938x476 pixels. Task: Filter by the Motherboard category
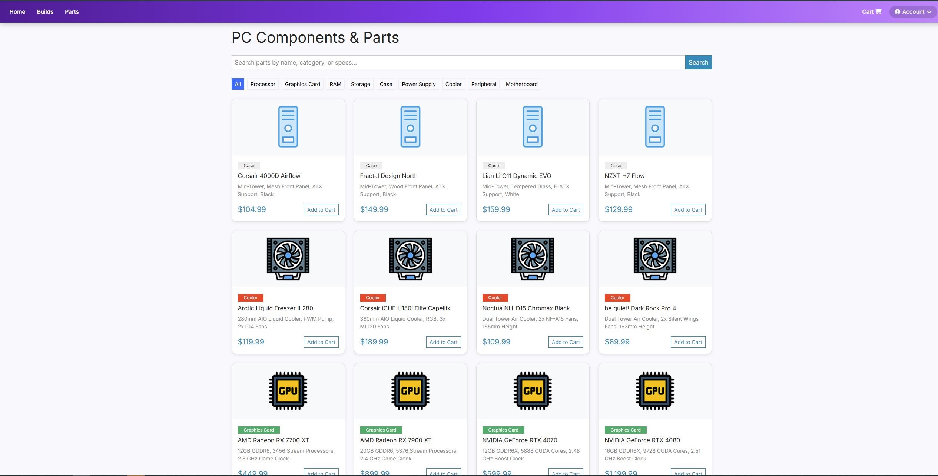[521, 84]
